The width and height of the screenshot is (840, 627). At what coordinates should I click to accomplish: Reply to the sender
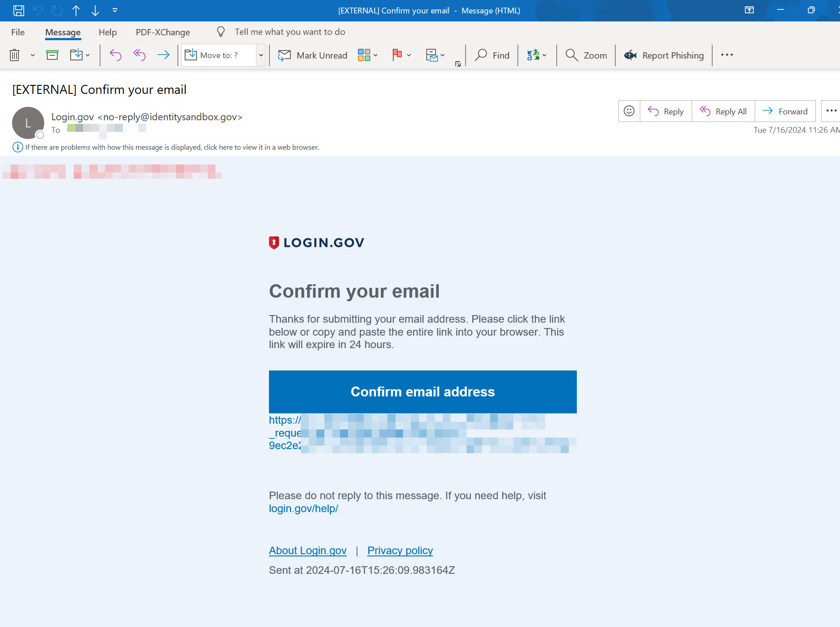pyautogui.click(x=665, y=111)
